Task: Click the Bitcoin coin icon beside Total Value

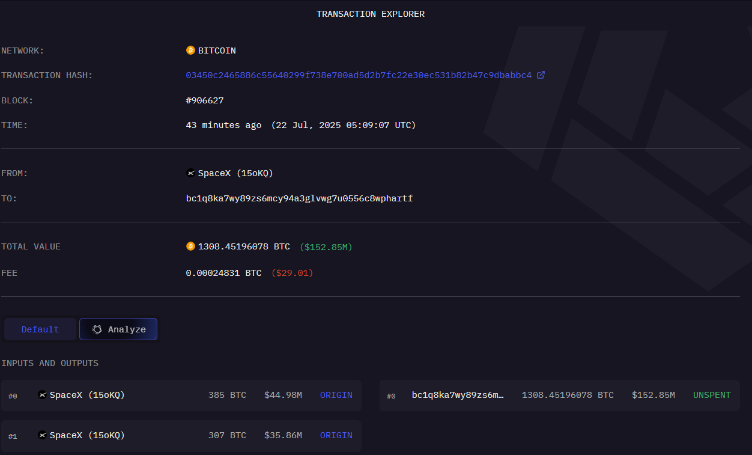Action: 190,246
